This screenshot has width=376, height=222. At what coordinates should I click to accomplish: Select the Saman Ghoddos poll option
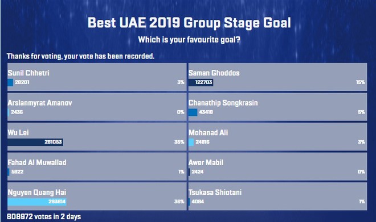(277, 77)
